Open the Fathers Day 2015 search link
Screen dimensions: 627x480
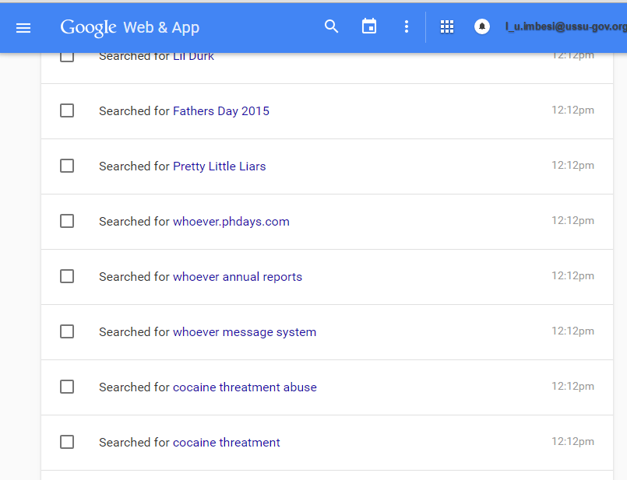click(x=221, y=111)
